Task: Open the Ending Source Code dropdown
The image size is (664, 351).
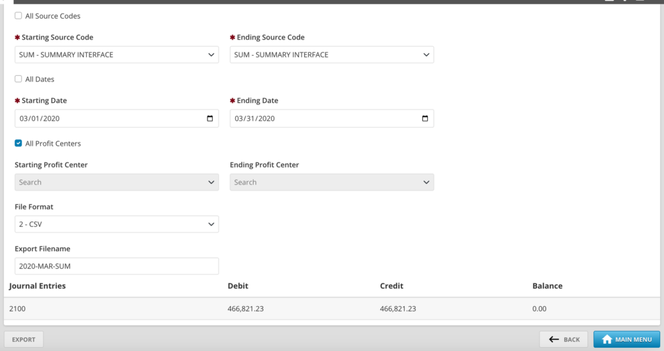Action: pyautogui.click(x=331, y=55)
